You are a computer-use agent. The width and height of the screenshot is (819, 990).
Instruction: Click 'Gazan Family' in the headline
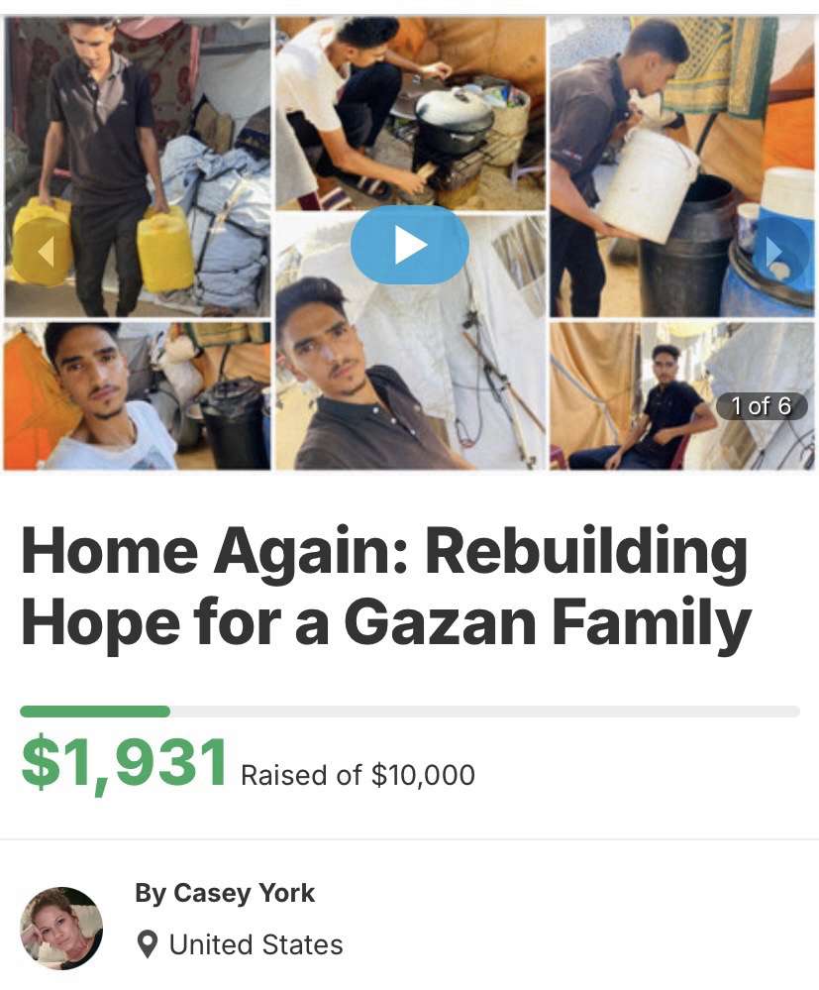(x=548, y=622)
